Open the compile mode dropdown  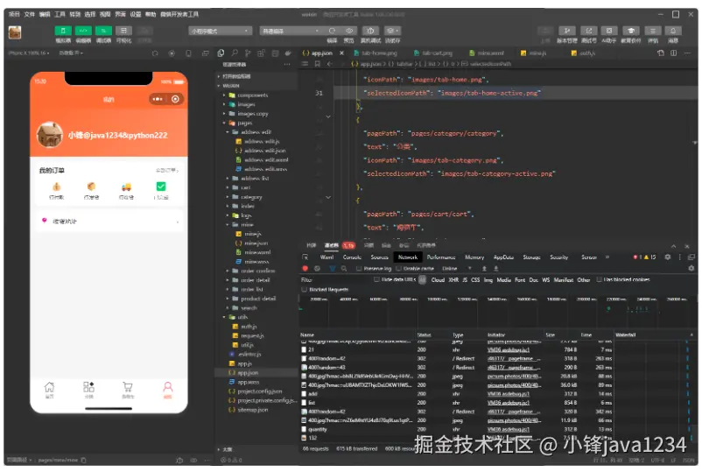[291, 31]
